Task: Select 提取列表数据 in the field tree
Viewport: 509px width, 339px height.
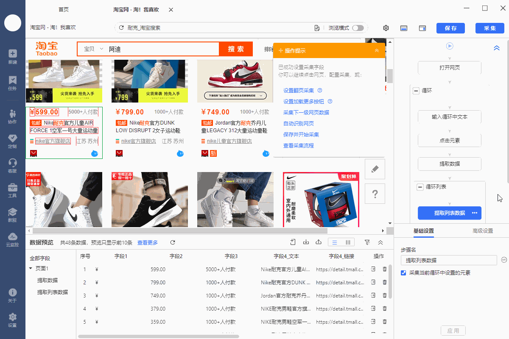Action: [x=53, y=292]
